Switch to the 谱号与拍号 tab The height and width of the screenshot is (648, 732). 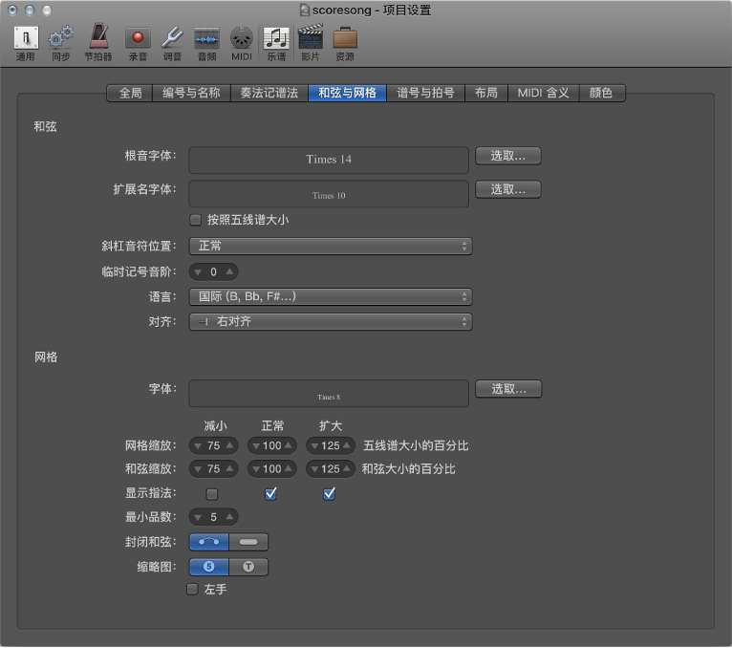click(x=425, y=93)
